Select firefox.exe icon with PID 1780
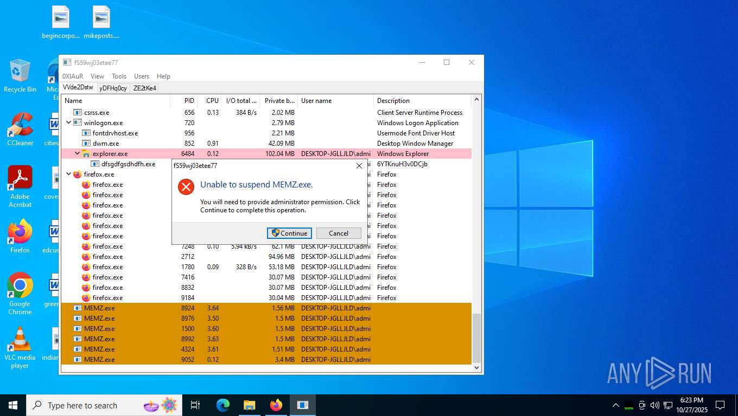This screenshot has height=416, width=738. point(86,267)
